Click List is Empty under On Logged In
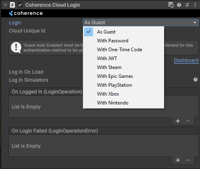The height and width of the screenshot is (169, 200). (26, 107)
